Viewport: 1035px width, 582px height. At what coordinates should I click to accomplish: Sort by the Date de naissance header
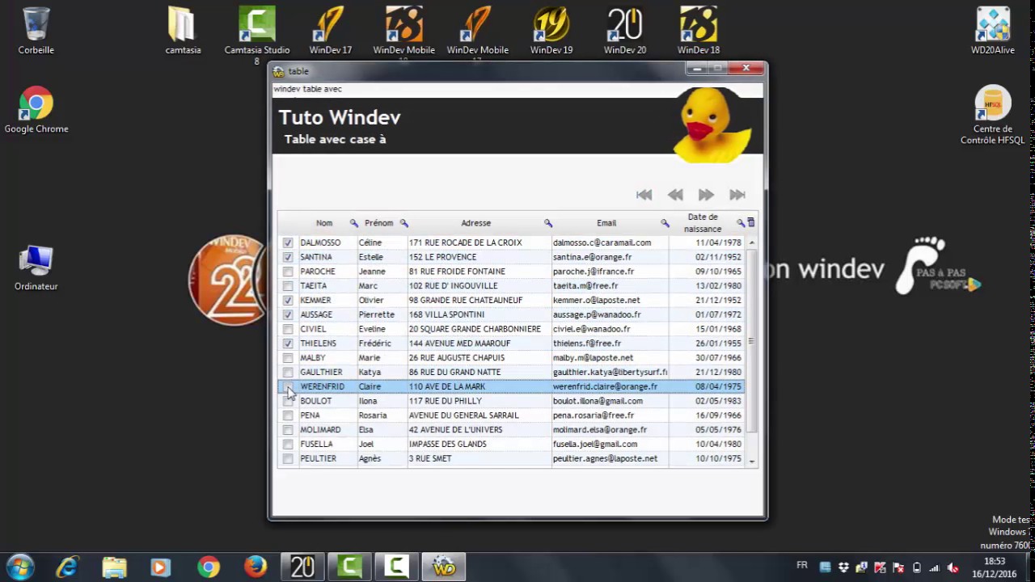point(703,223)
